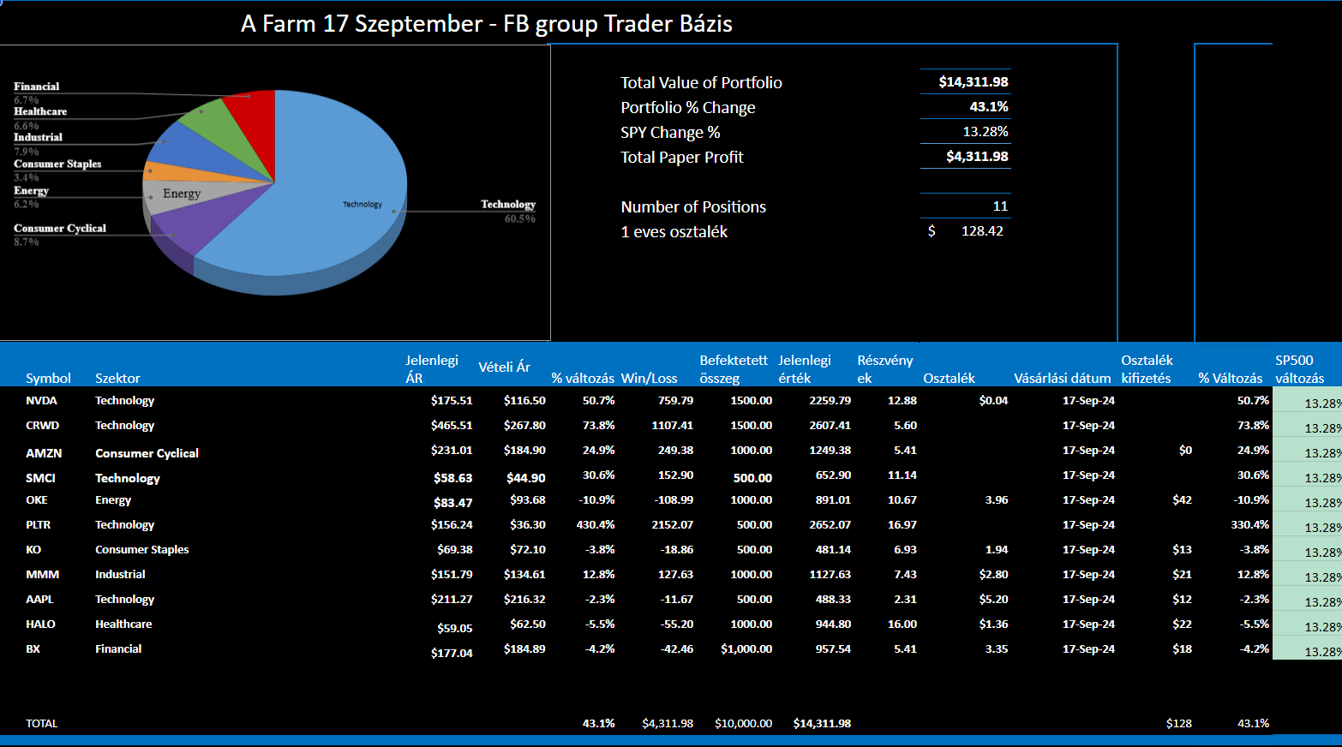The width and height of the screenshot is (1342, 747).
Task: Select the 'Total Value of Portfolio' label
Action: click(x=701, y=82)
